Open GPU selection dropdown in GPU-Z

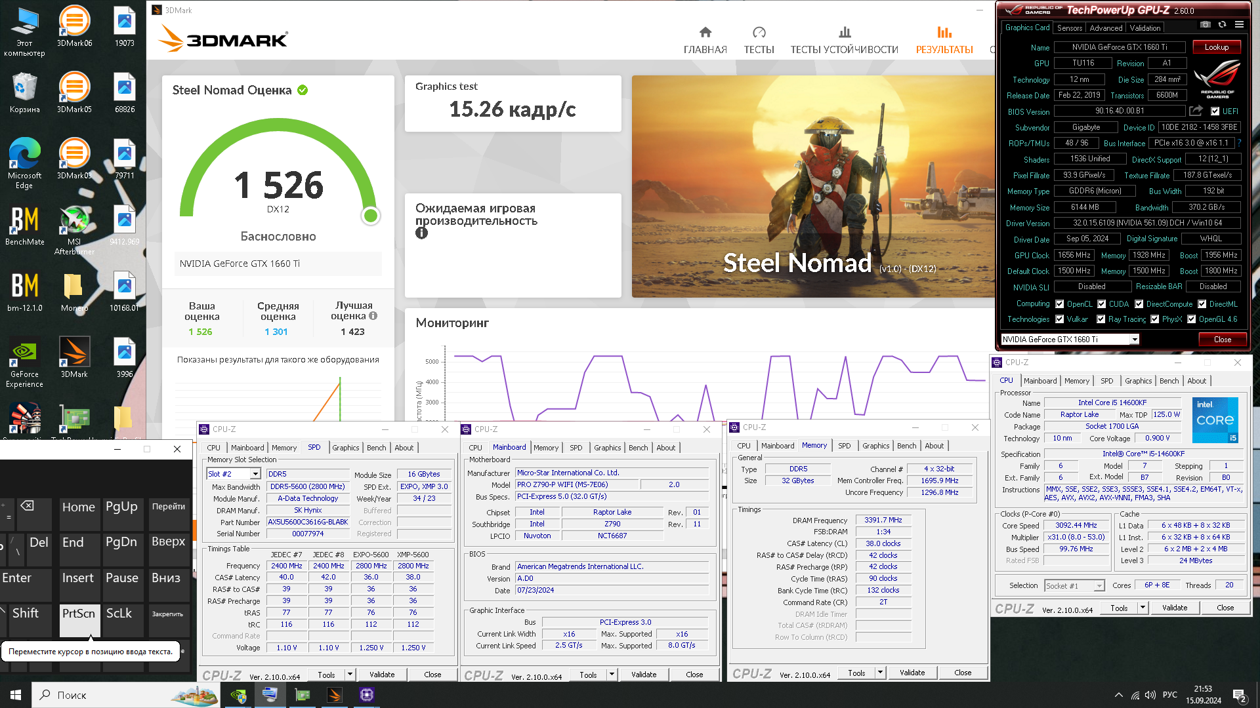click(1070, 339)
